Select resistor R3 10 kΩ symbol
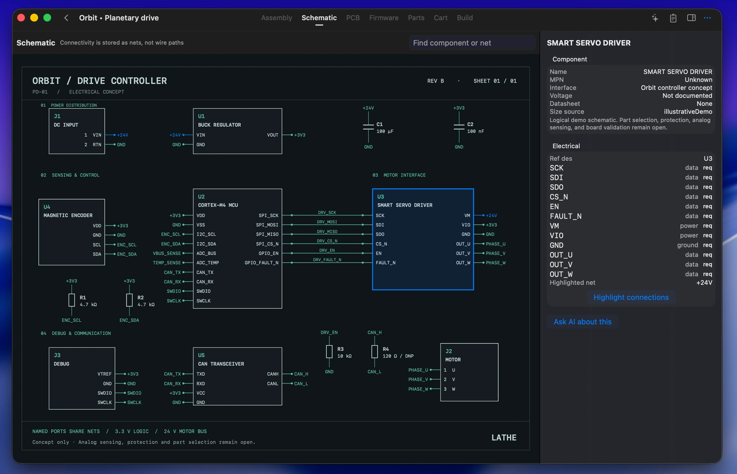Screen dimensions: 737x474 pos(329,352)
